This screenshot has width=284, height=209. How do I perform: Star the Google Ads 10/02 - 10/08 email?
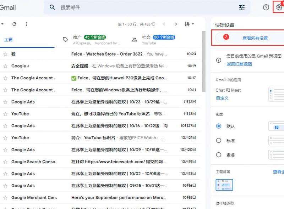pyautogui.click(x=5, y=174)
